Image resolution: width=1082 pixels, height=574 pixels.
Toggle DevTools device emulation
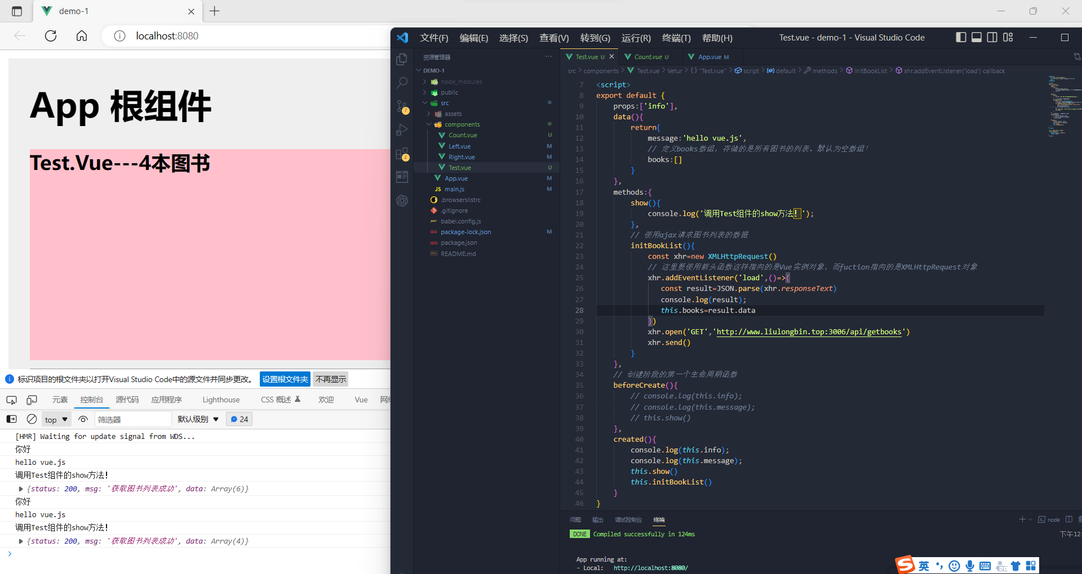pyautogui.click(x=32, y=400)
